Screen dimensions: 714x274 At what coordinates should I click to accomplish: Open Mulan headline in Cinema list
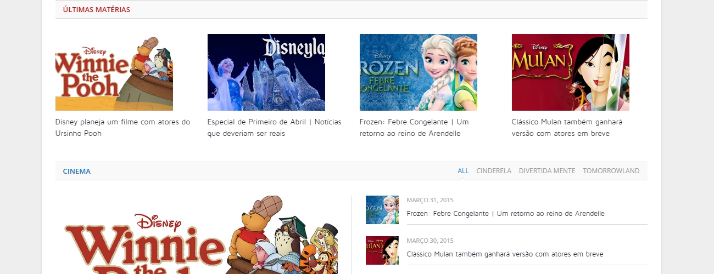pyautogui.click(x=505, y=254)
